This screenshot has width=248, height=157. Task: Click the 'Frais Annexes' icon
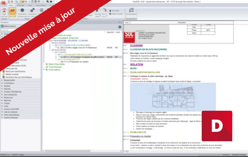tap(47, 67)
